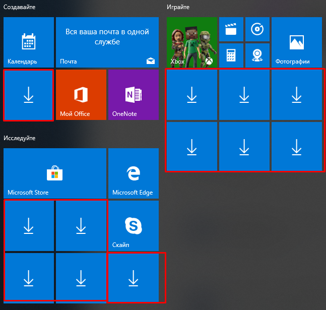
Task: Launch the Microsoft Edge tile
Action: point(134,173)
